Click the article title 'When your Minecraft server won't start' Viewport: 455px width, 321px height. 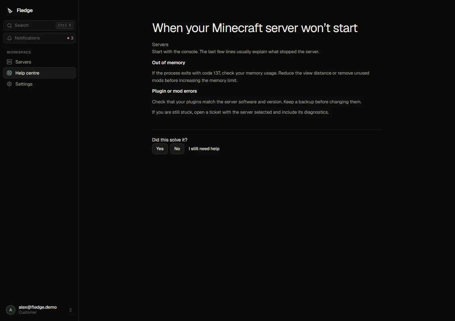(x=255, y=28)
